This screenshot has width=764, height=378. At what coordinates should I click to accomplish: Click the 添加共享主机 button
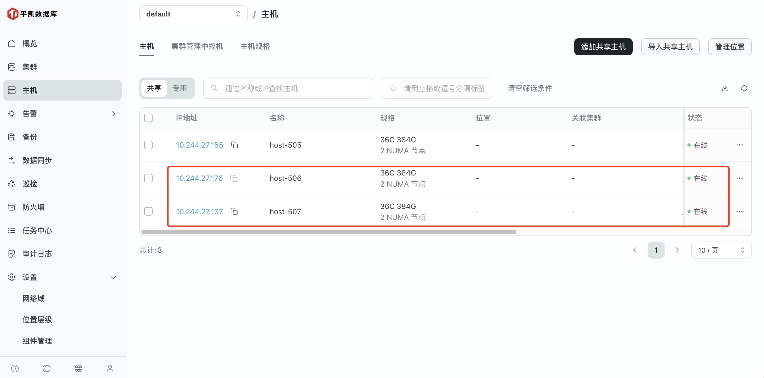[x=603, y=47]
